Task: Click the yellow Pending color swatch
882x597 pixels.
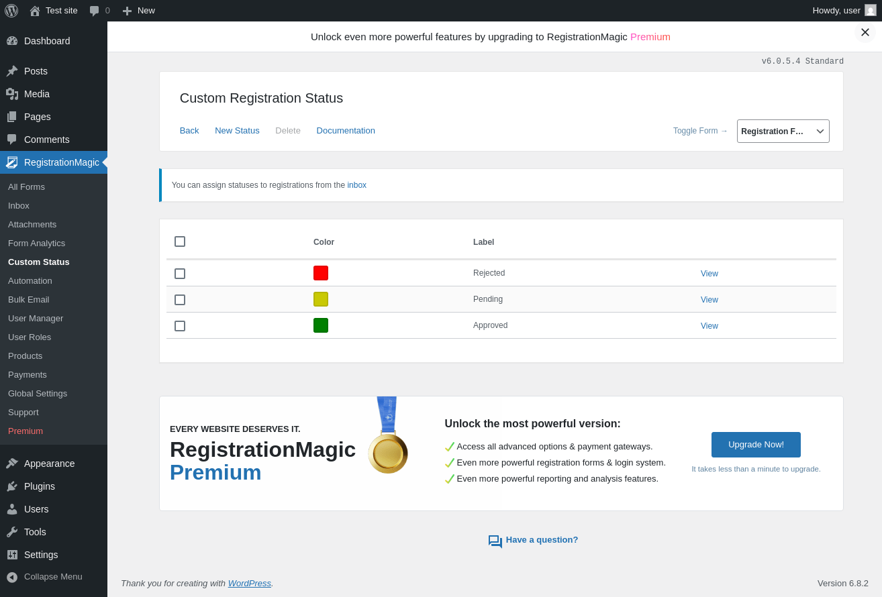Action: [x=321, y=299]
